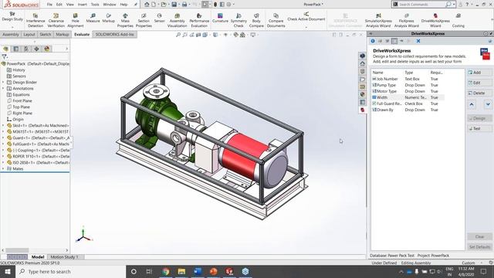Click the Save icon in title toolbar

174,5
